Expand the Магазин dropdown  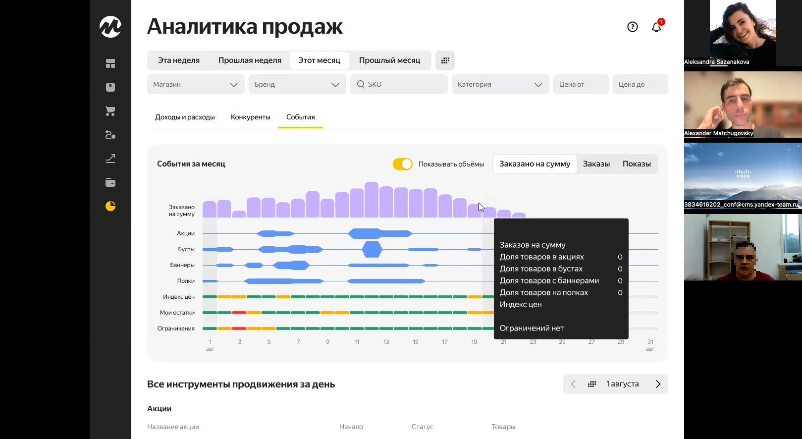[x=196, y=84]
